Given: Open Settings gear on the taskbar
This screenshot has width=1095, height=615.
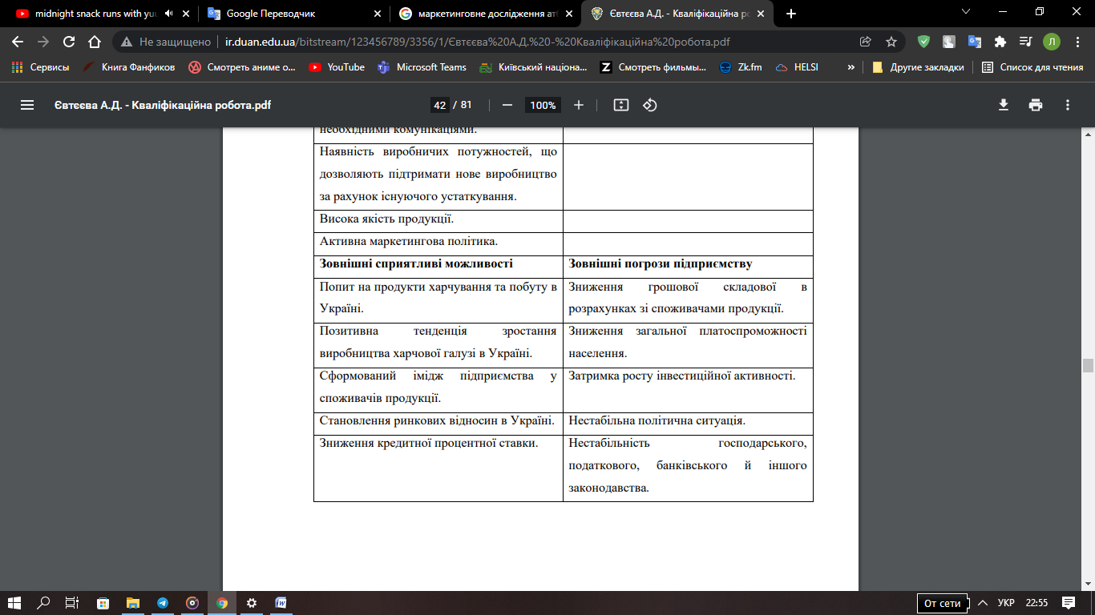Looking at the screenshot, I should [x=252, y=603].
